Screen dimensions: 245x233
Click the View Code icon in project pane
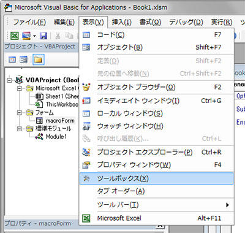(x=12, y=59)
